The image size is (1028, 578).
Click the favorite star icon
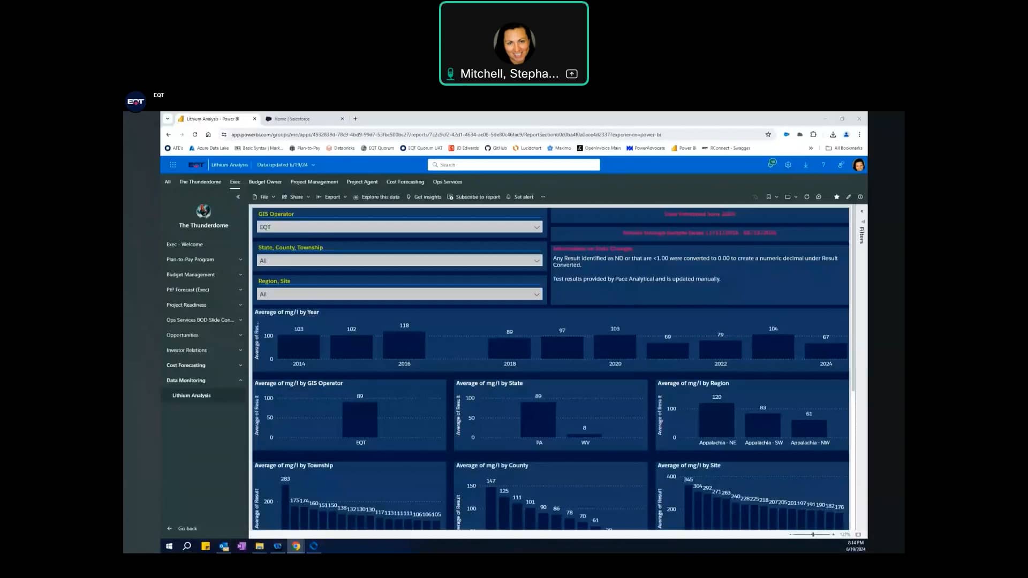click(x=836, y=197)
